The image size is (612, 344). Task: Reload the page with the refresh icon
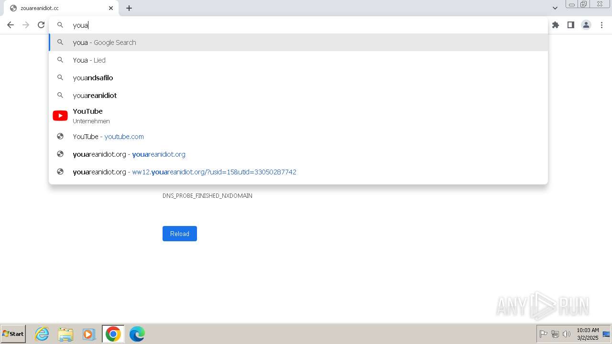[41, 25]
